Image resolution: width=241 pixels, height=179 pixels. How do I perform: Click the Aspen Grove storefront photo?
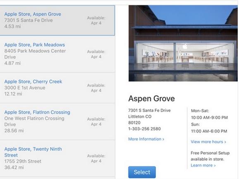tap(183, 43)
